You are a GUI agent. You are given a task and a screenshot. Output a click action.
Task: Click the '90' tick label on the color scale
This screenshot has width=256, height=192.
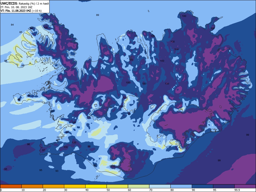194,190
